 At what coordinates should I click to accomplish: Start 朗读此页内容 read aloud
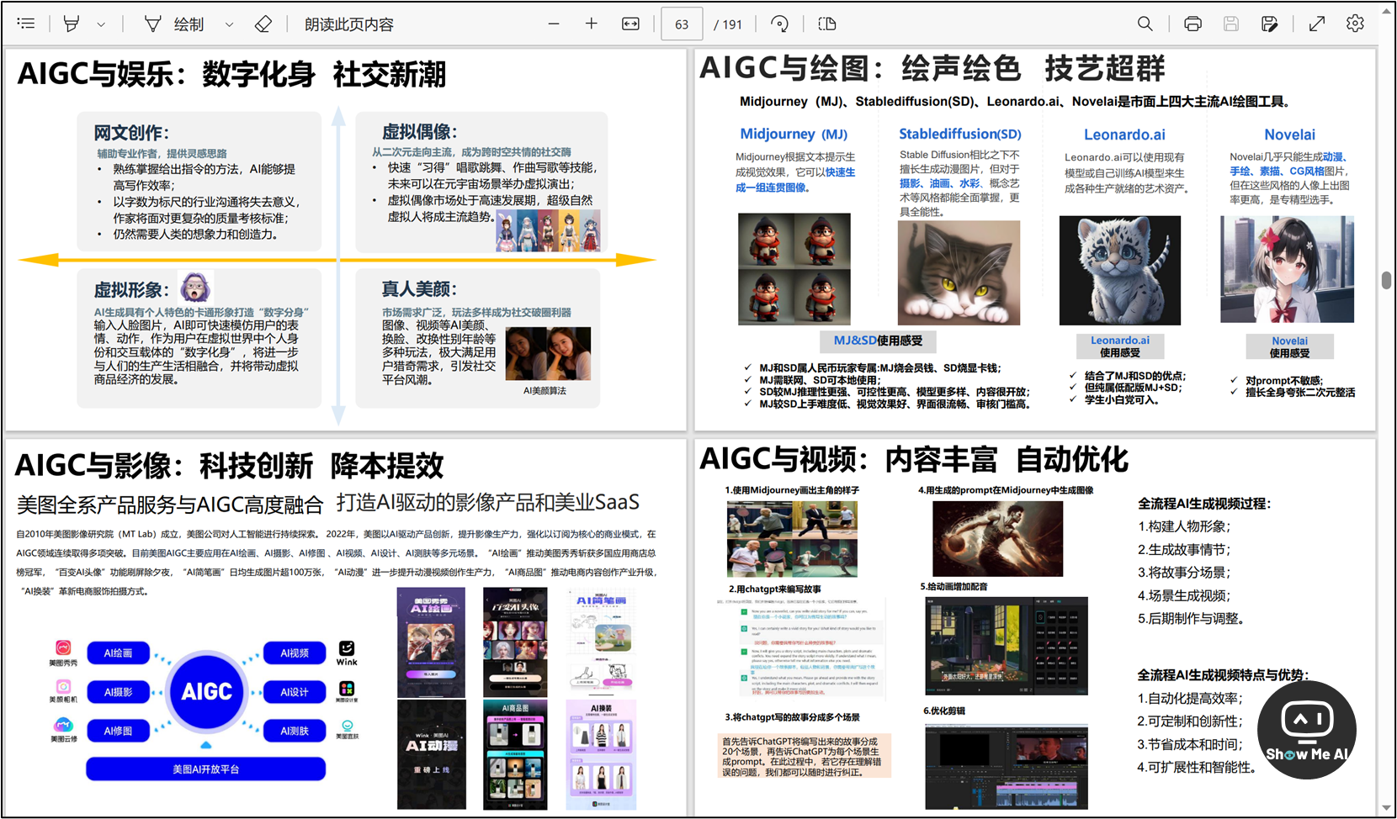click(349, 24)
